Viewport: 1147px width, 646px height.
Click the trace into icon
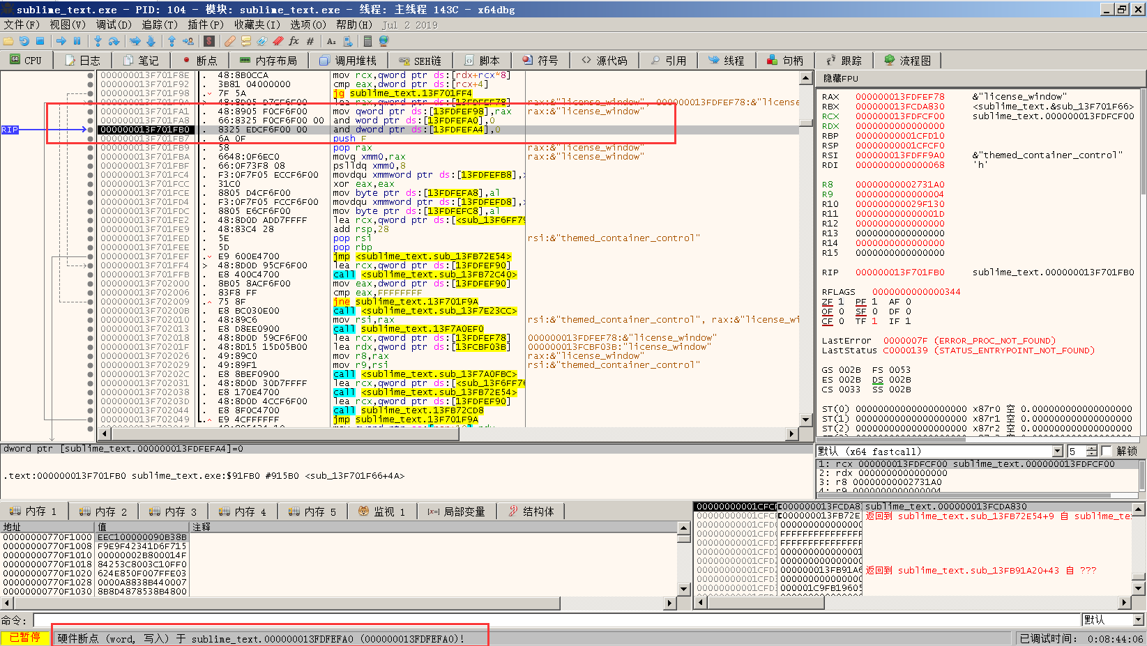[135, 42]
